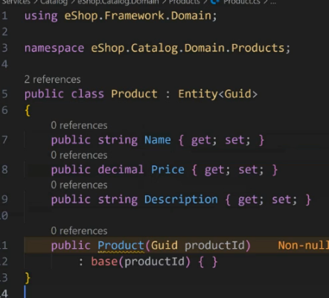Click line number 7 in the gutter

coord(4,140)
